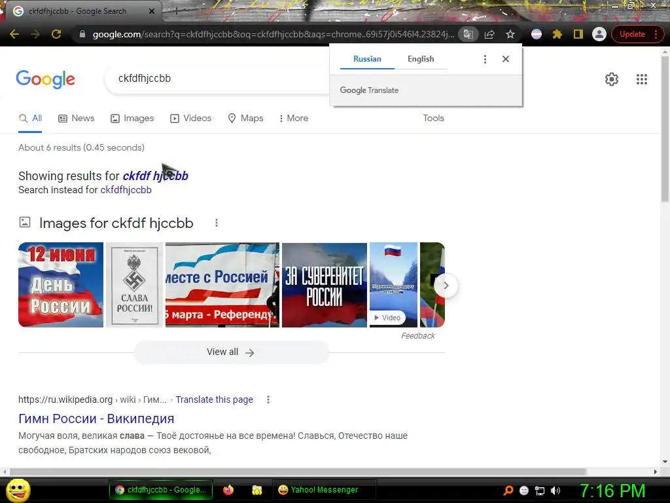Launch Firefox from the taskbar
Image resolution: width=670 pixels, height=503 pixels.
[228, 490]
